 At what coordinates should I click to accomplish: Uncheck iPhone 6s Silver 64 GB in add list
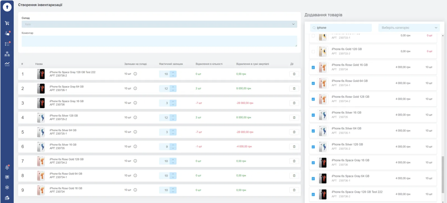(313, 131)
